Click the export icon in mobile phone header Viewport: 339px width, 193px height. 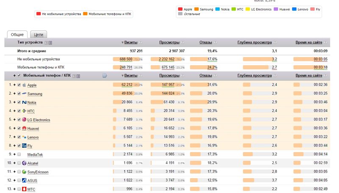tap(105, 76)
